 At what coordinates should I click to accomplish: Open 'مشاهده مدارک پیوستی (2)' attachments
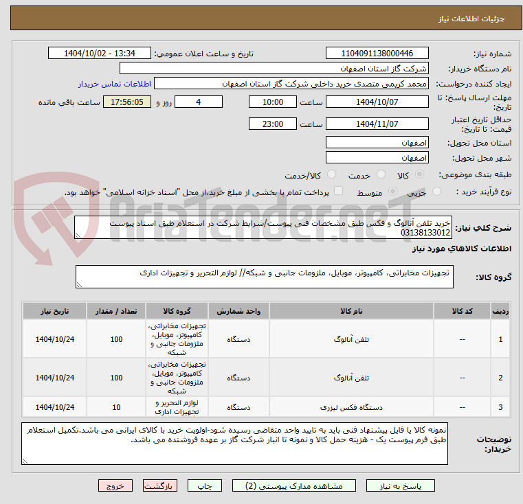(x=294, y=485)
